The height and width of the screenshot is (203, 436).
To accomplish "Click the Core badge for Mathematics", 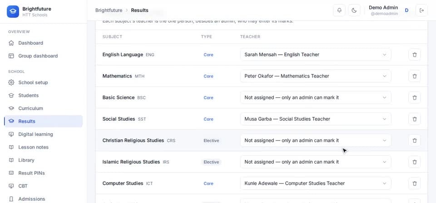I will click(x=208, y=76).
